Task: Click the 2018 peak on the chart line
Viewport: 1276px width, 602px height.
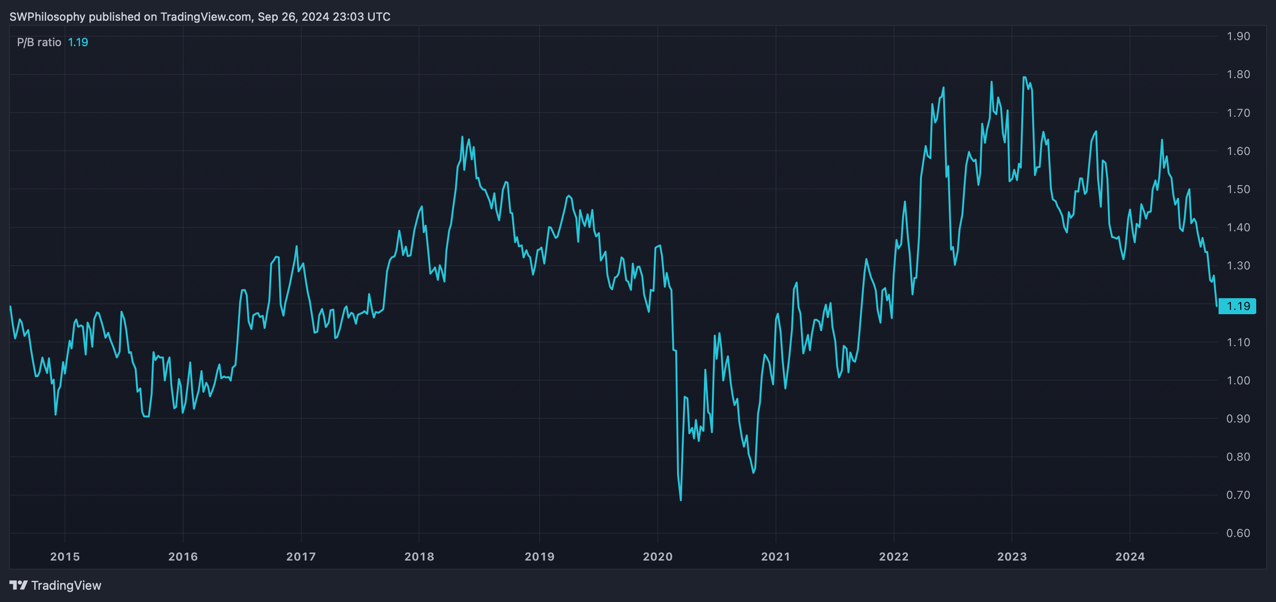Action: [x=462, y=137]
